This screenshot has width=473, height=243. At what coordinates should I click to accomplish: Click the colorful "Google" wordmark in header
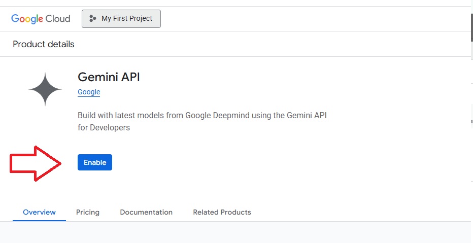[x=27, y=19]
